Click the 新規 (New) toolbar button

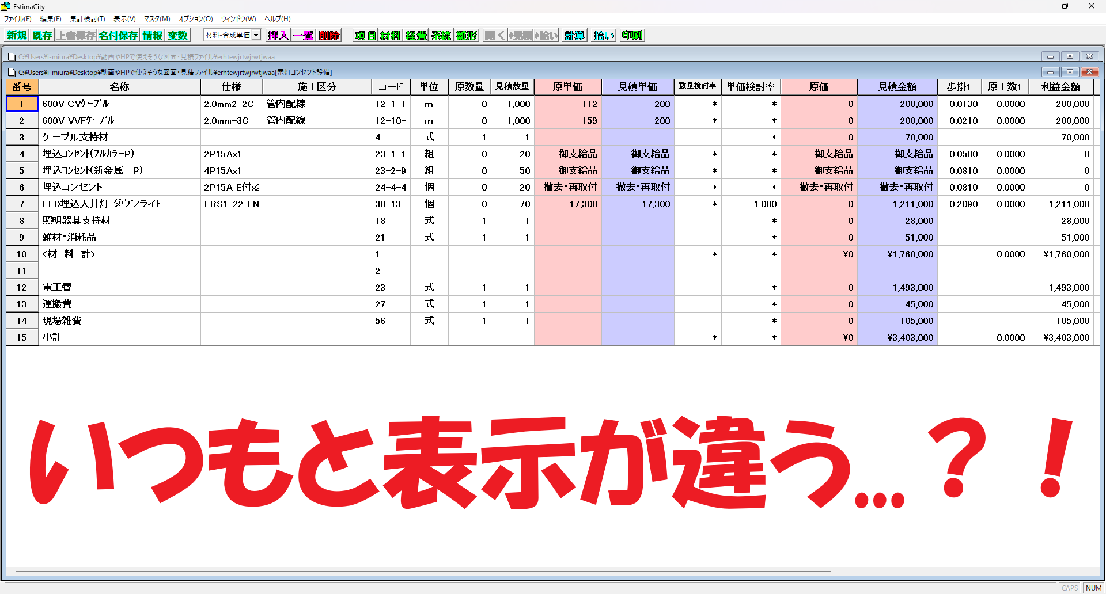click(x=17, y=35)
